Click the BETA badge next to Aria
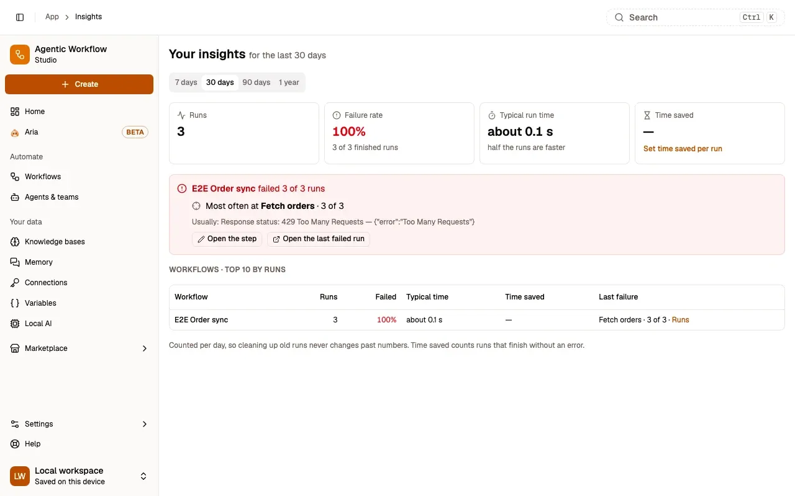The height and width of the screenshot is (496, 795). click(x=135, y=132)
